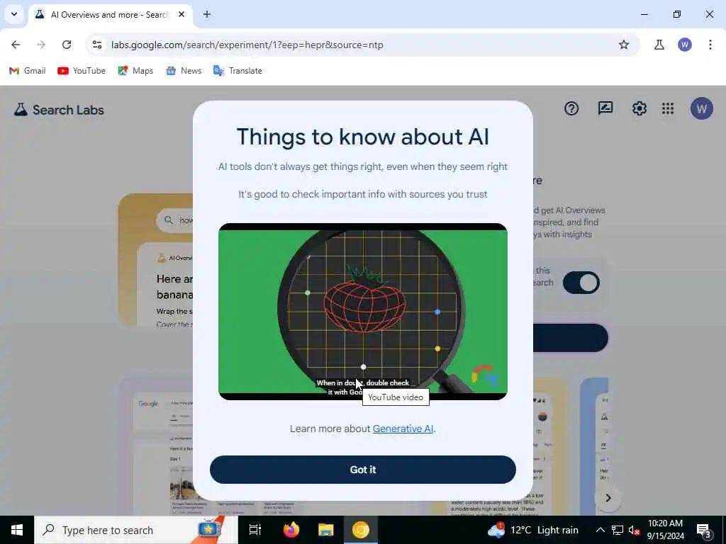Image resolution: width=726 pixels, height=544 pixels.
Task: Close the AI Overviews tab
Action: click(x=181, y=14)
